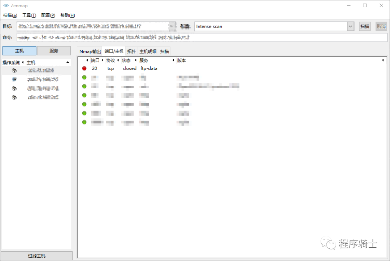Click the 命令 command input field
Viewport: 390px width, 261px height.
(202, 37)
